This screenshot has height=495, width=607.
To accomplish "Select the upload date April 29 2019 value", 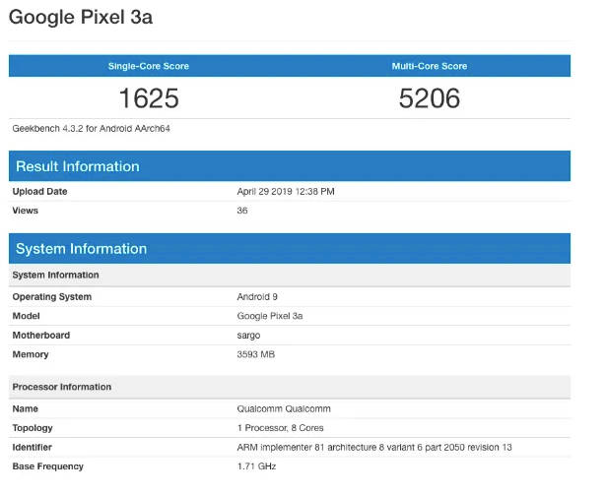I will coord(286,191).
